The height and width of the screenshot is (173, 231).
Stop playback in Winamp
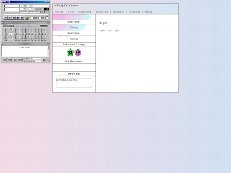pos(18,18)
